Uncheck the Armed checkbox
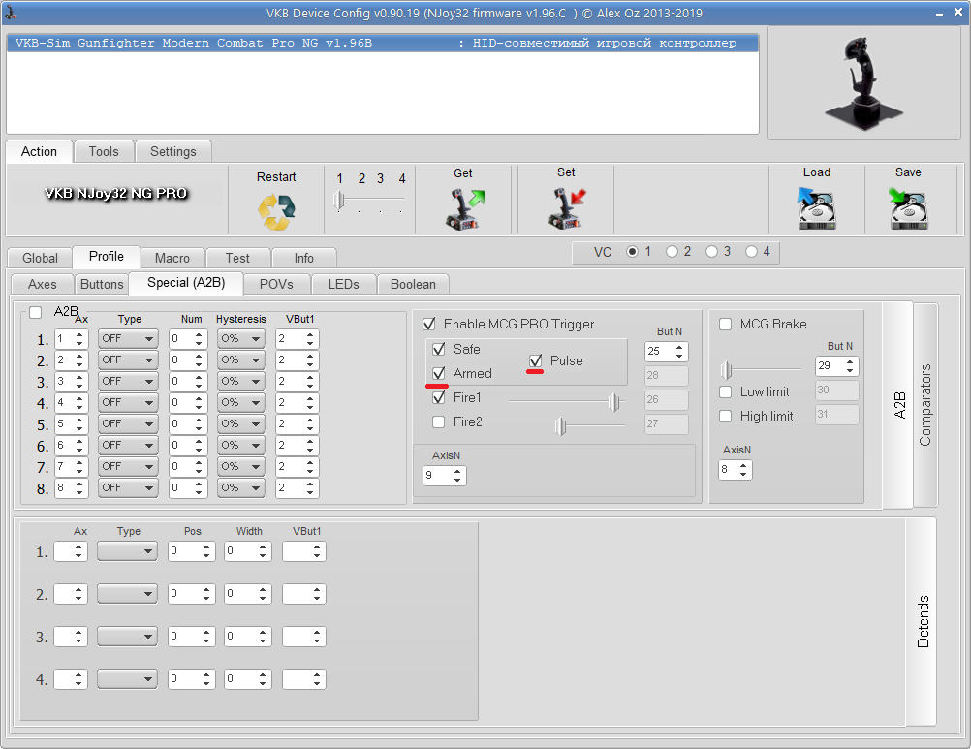Viewport: 971px width, 749px height. [x=438, y=373]
